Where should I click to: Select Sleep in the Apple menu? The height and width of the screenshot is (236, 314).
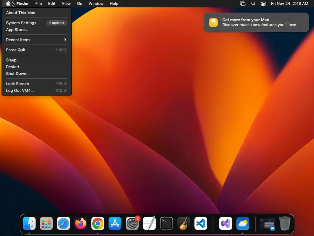pos(36,60)
